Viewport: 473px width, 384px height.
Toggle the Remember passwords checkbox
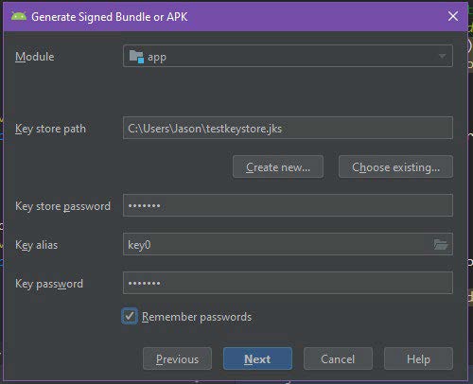pyautogui.click(x=130, y=316)
